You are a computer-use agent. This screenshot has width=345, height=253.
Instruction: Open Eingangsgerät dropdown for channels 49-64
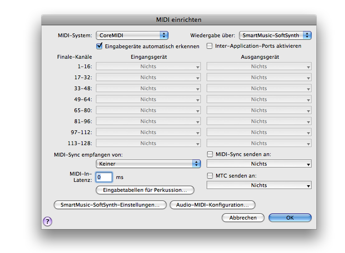pos(148,99)
